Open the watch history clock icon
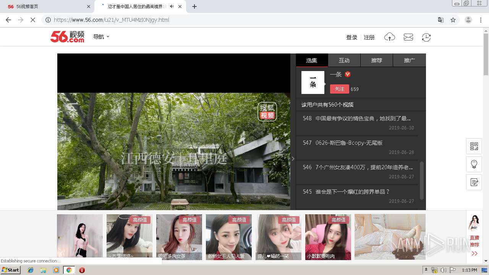The height and width of the screenshot is (275, 489). [426, 37]
